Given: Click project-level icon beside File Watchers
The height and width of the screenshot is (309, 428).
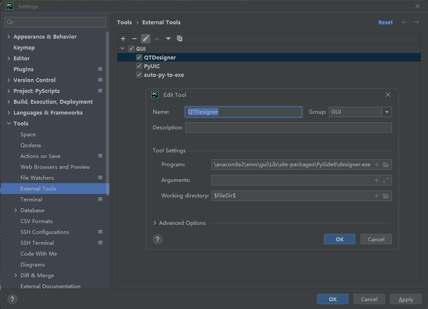Looking at the screenshot, I should [100, 178].
